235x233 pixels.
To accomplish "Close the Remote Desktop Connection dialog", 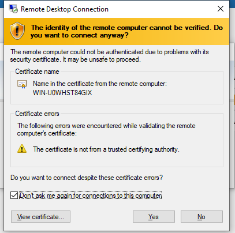I will point(221,9).
